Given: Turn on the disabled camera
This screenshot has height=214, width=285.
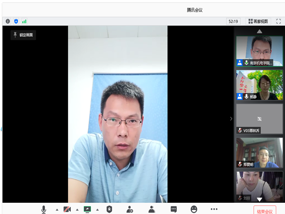Looking at the screenshot, I should [x=67, y=209].
